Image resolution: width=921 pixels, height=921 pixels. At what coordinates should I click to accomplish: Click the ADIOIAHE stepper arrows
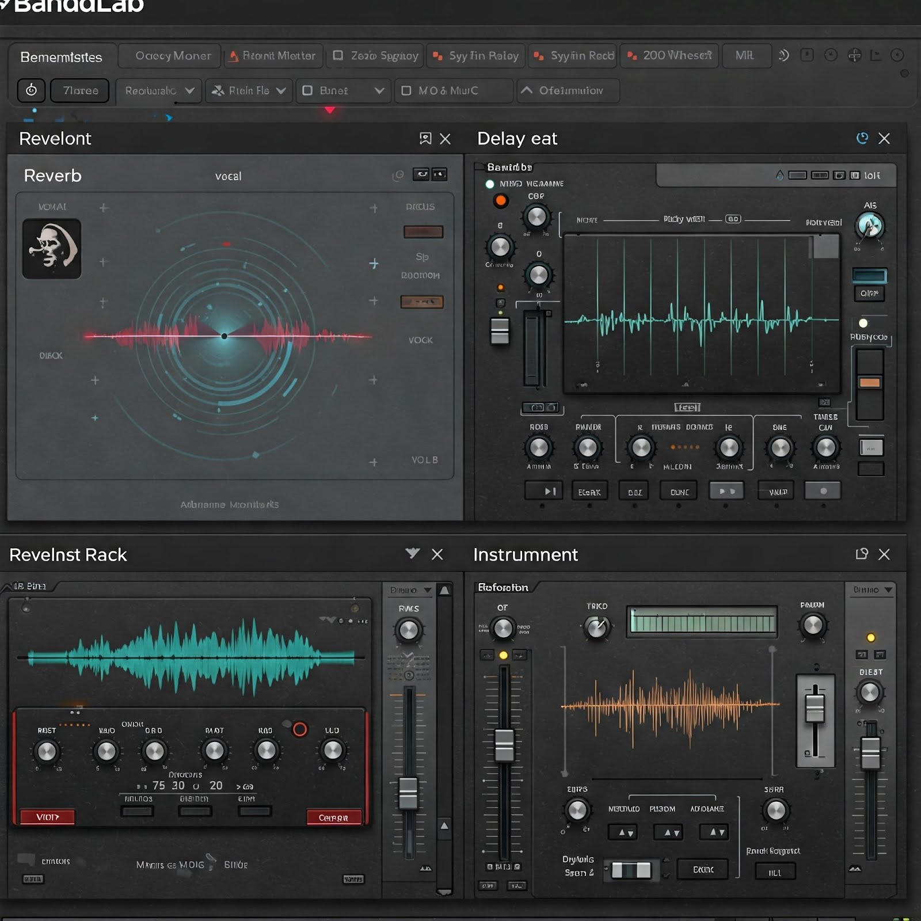[714, 832]
